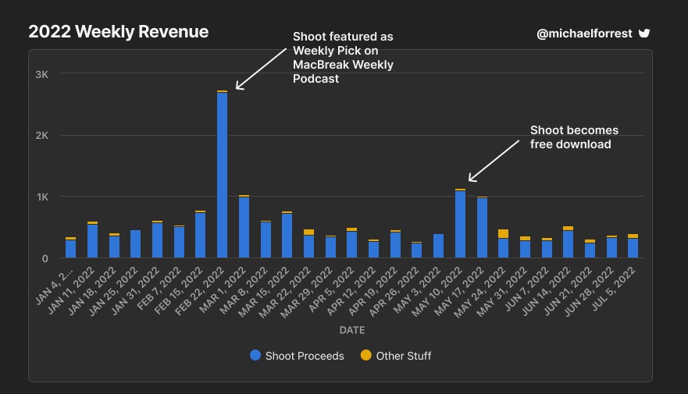Select the MAR 1, 2022 bar

coord(244,226)
